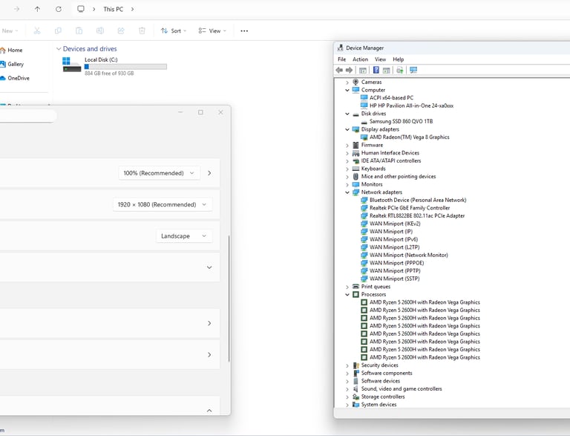
Task: Select WAN Miniport (PPPOE) entry
Action: (396, 263)
